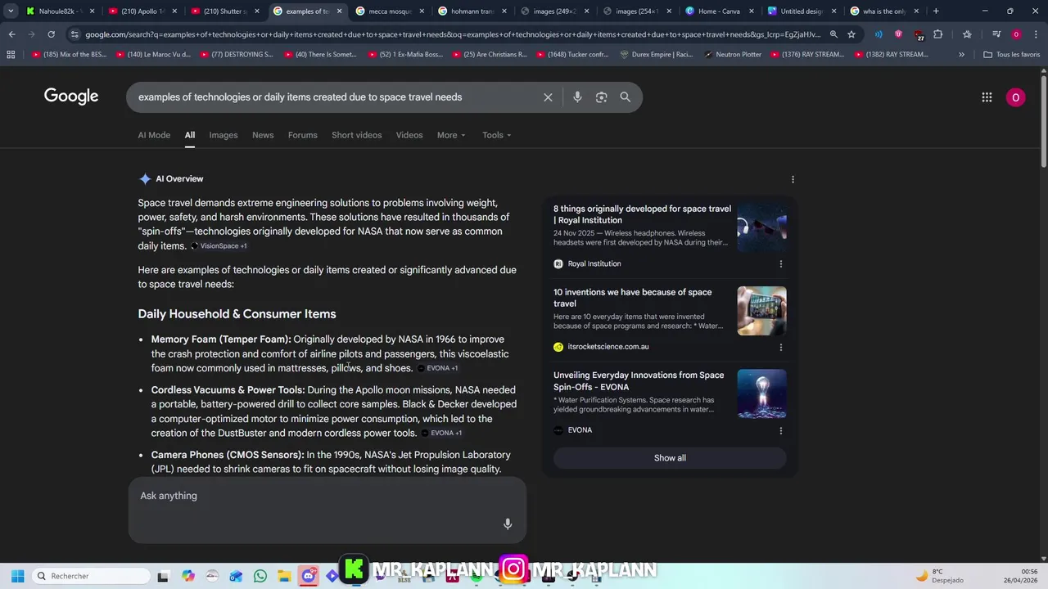Open the itsrocketscience phone thumbnail
This screenshot has height=589, width=1048.
pos(761,311)
